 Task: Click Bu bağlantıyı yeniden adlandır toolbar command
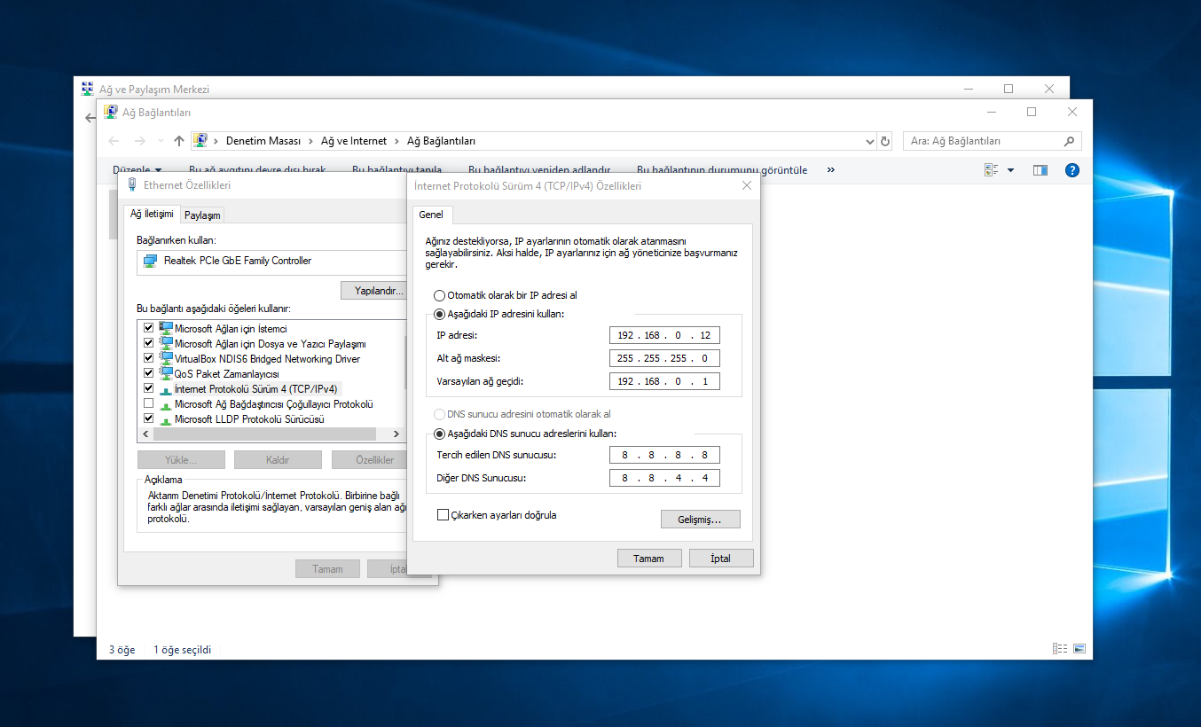pyautogui.click(x=539, y=170)
